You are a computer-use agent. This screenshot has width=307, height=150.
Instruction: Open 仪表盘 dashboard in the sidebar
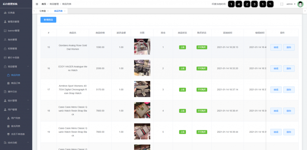(x=12, y=13)
